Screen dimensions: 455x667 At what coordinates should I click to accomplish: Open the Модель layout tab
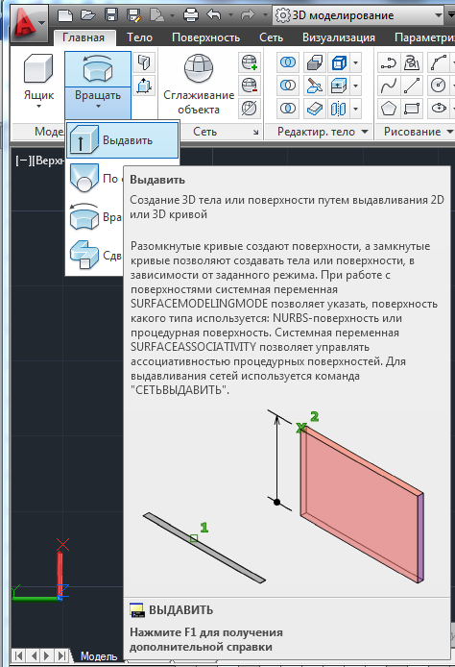99,655
